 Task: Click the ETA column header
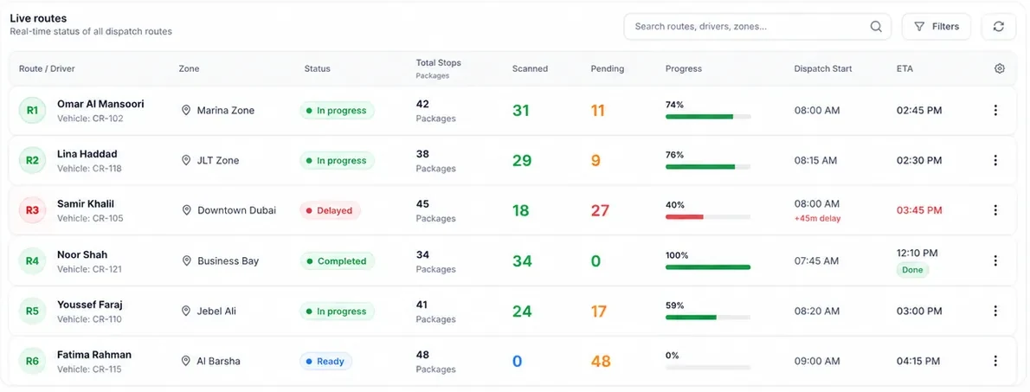904,68
